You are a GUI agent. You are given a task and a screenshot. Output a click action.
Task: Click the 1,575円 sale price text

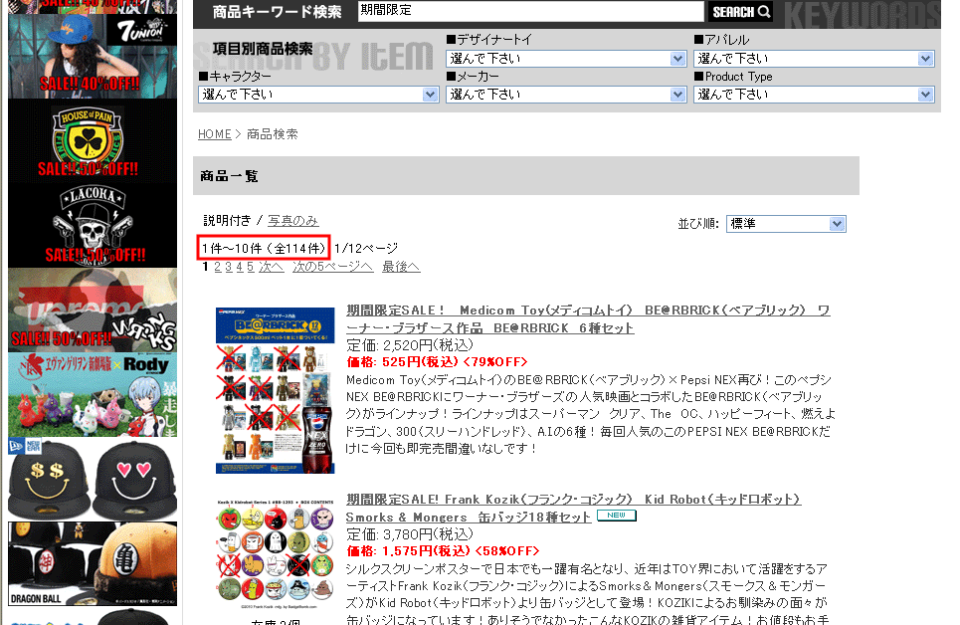pos(443,551)
